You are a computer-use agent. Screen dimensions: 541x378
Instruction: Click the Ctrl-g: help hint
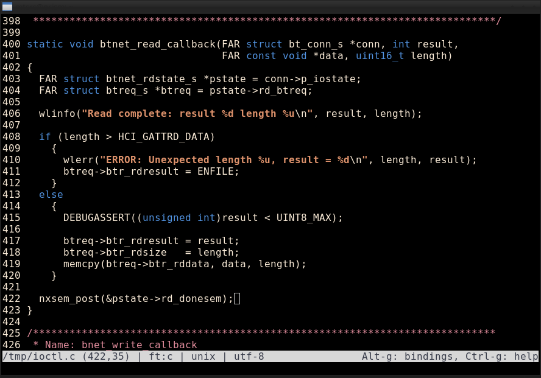click(501, 357)
